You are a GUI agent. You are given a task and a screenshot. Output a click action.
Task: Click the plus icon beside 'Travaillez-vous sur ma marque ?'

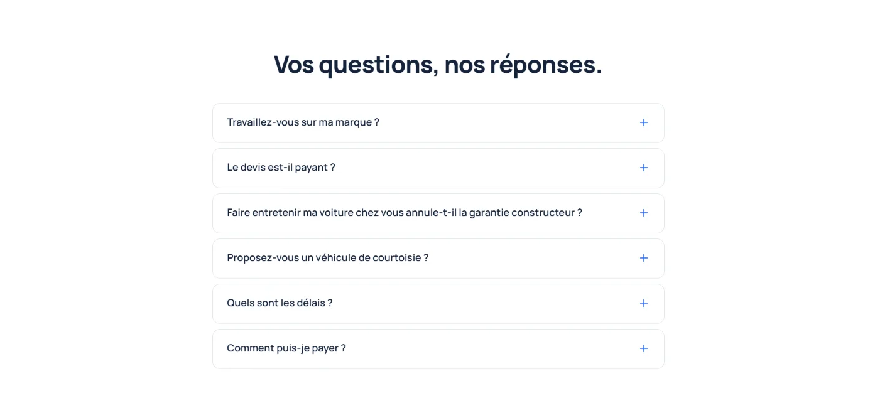(x=643, y=122)
